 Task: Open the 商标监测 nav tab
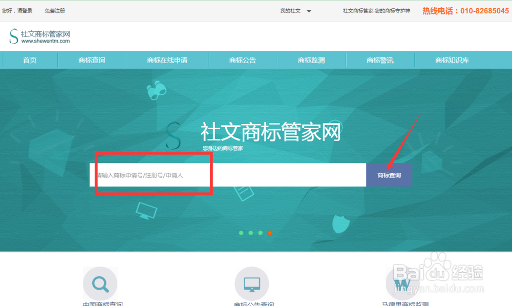[311, 60]
